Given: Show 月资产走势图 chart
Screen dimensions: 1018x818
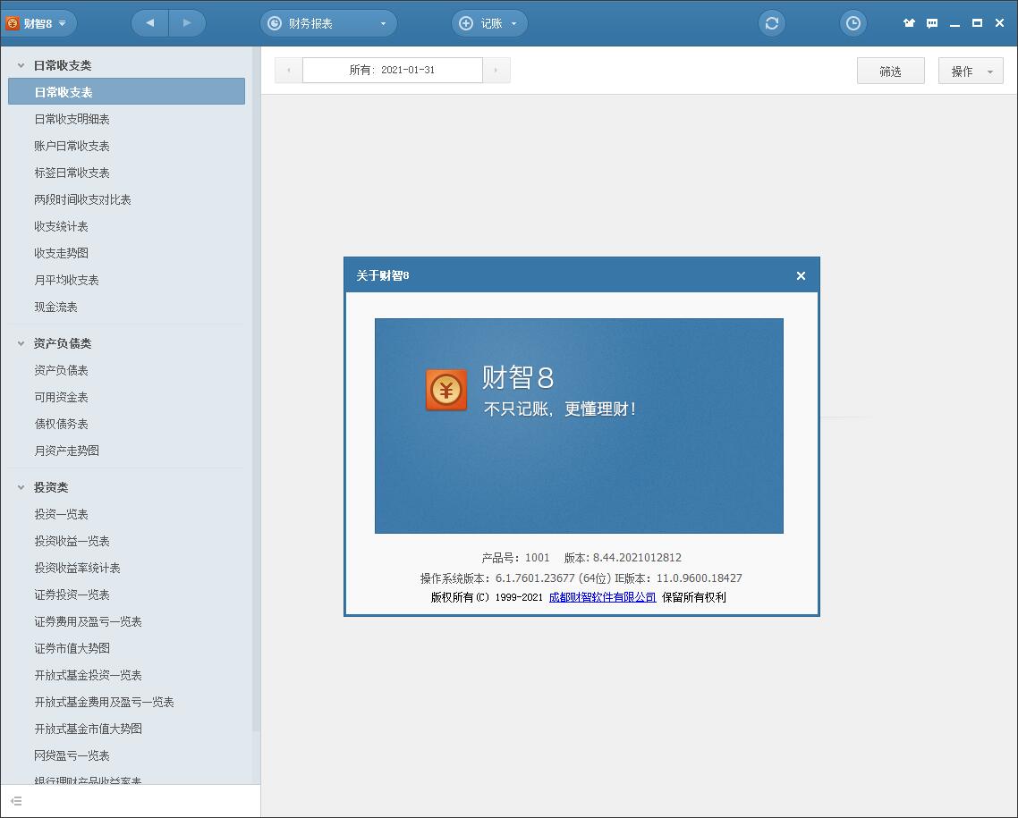Looking at the screenshot, I should [67, 451].
